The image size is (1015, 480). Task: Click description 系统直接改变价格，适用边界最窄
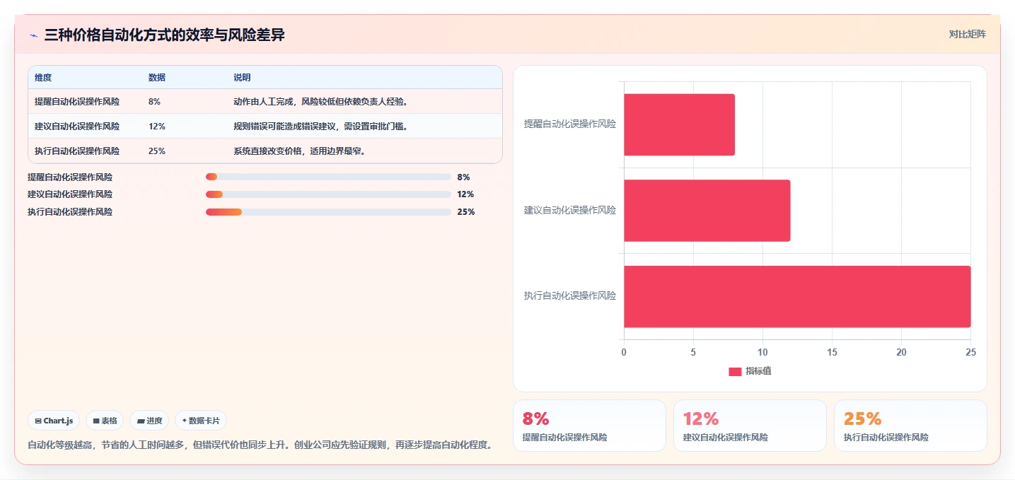click(299, 151)
